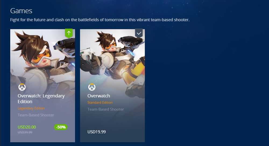The image size is (269, 146).
Task: Click the owned checkmark badge on Overwatch
Action: (139, 33)
